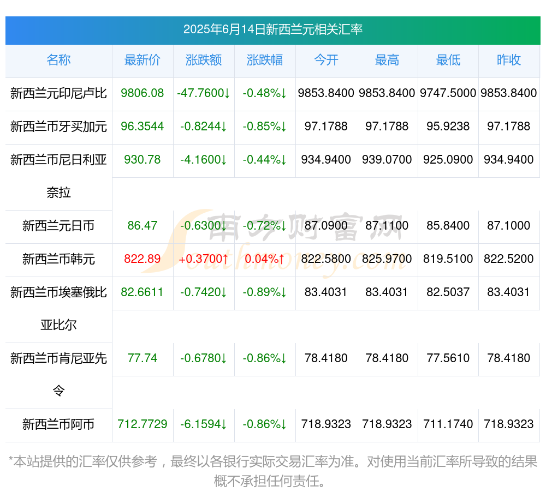Click change amount -0.8244↓

point(204,126)
